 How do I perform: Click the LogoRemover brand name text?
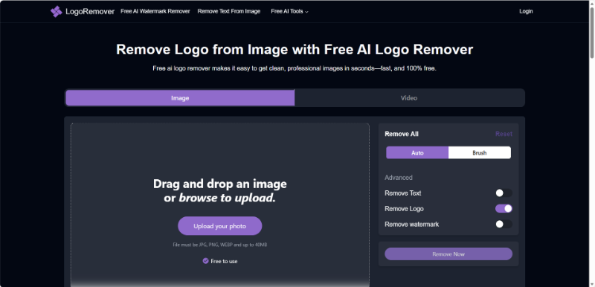click(90, 11)
